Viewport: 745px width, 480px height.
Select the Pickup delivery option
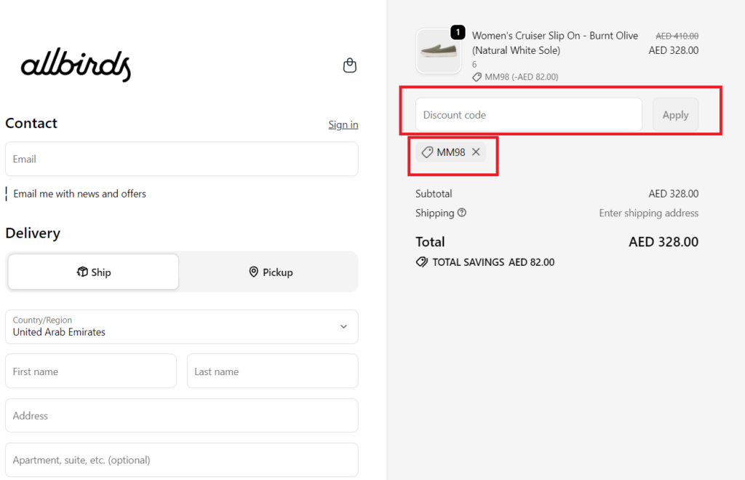(271, 272)
